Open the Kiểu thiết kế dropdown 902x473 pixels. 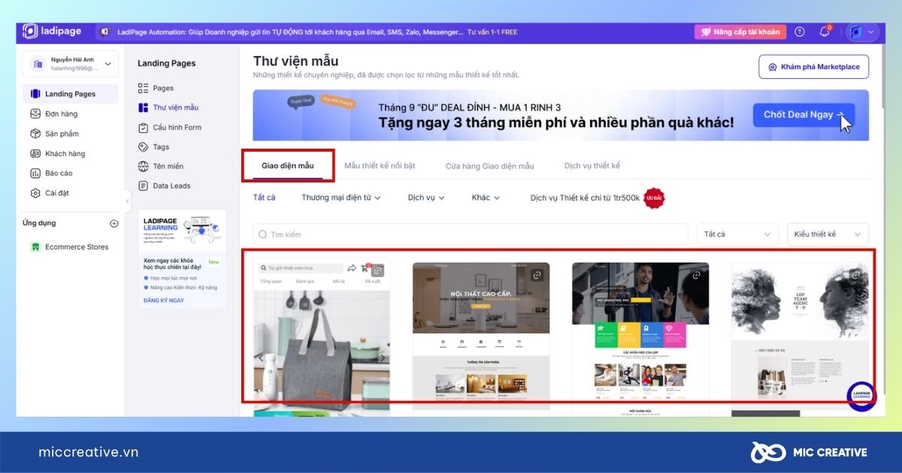click(x=827, y=234)
